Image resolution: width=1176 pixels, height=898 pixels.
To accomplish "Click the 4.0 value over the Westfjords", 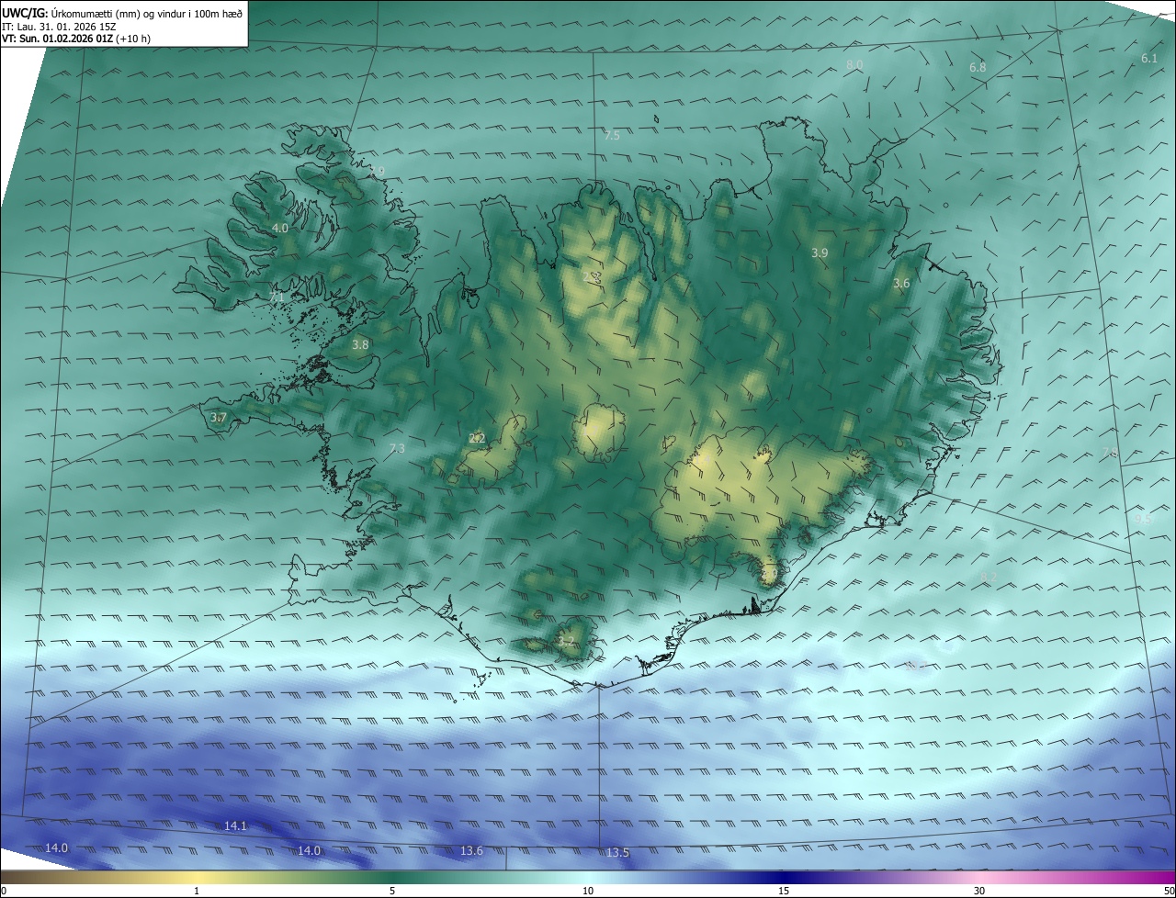I will (280, 229).
